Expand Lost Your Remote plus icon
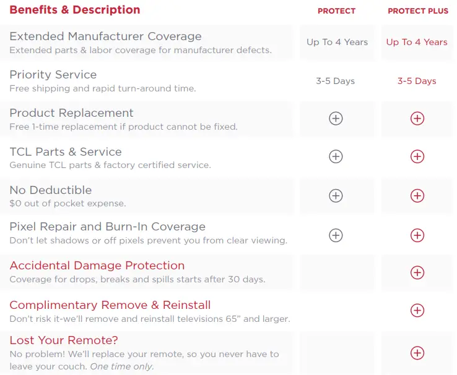 click(x=417, y=353)
